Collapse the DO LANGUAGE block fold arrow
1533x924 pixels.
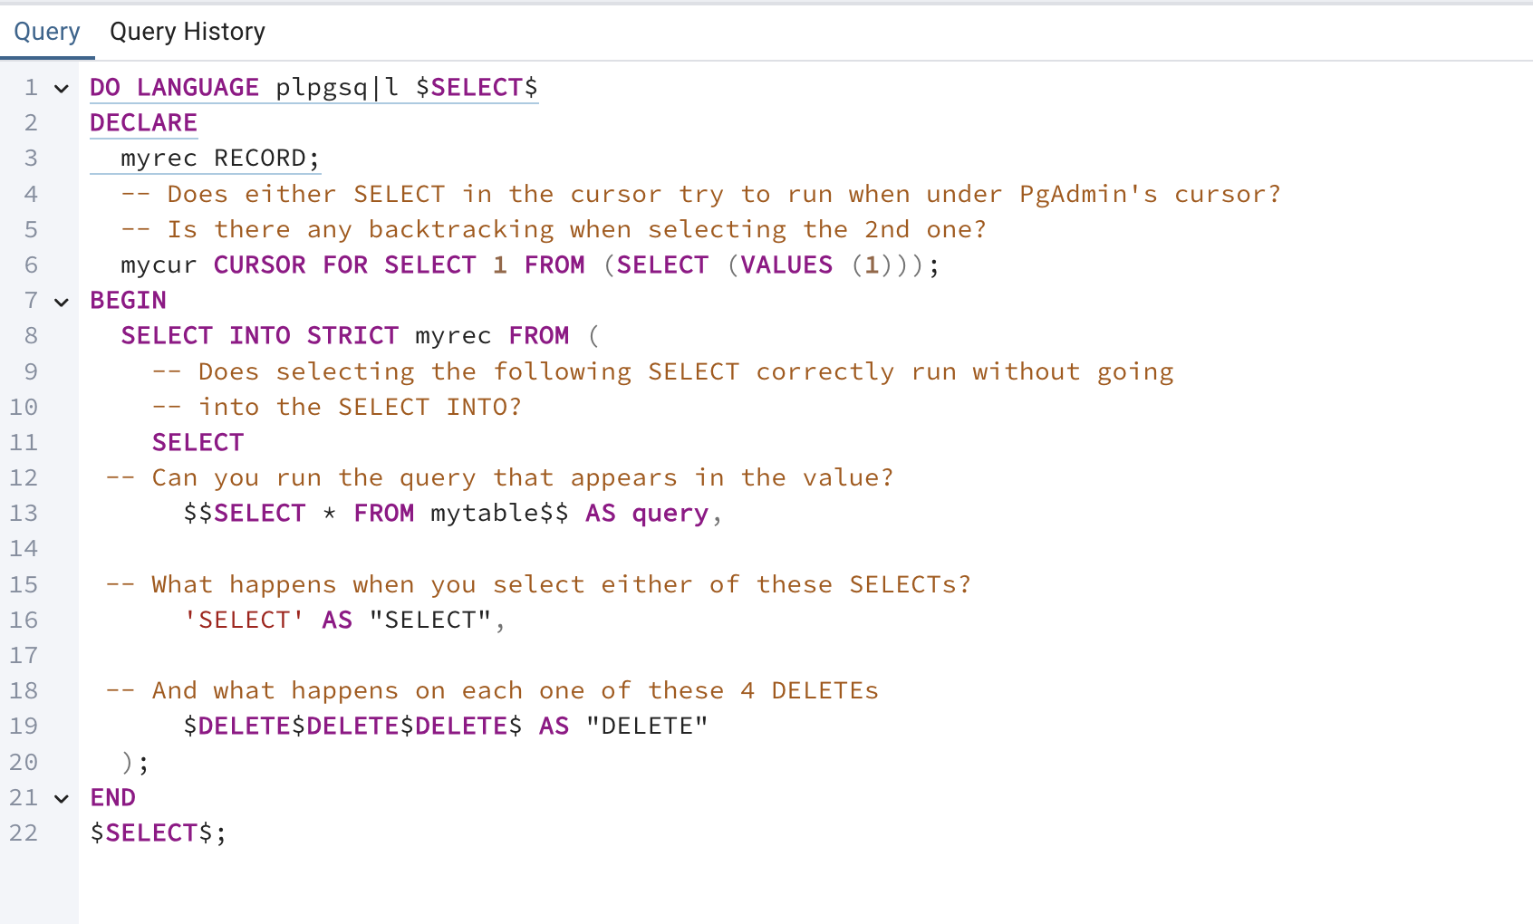point(62,89)
